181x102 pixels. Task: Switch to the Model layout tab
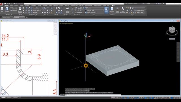tap(3, 97)
